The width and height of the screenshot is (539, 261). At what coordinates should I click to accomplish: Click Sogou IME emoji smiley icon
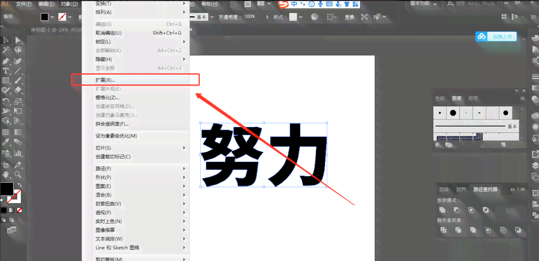pyautogui.click(x=311, y=4)
